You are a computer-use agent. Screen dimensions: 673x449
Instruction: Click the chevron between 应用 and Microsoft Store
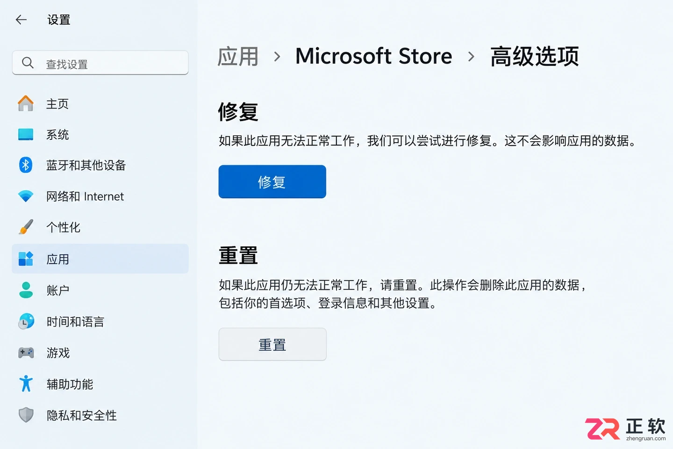tap(277, 57)
